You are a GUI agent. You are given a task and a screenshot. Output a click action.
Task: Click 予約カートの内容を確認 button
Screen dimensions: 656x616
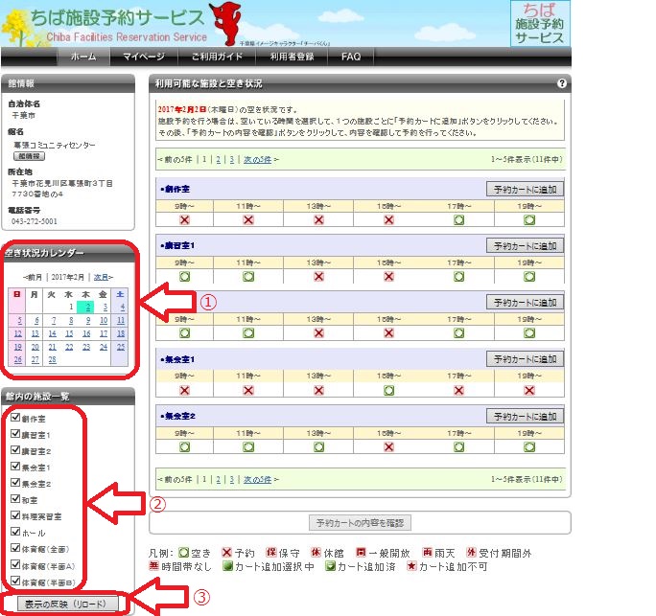(362, 523)
